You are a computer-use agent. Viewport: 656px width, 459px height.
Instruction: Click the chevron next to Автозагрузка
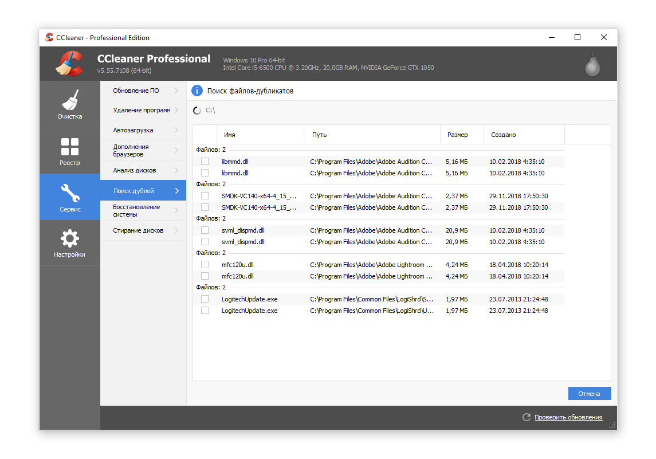point(176,130)
